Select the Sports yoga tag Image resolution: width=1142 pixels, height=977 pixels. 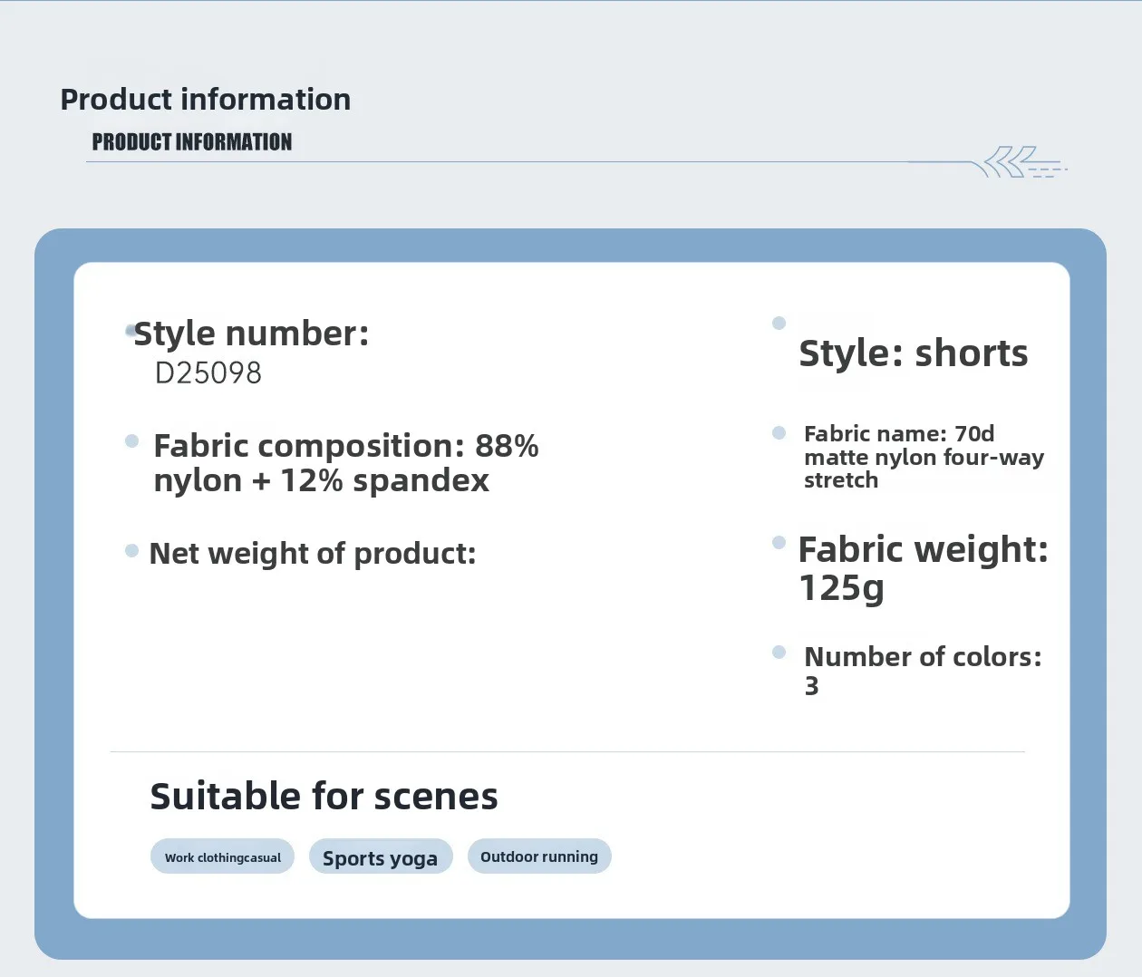380,857
